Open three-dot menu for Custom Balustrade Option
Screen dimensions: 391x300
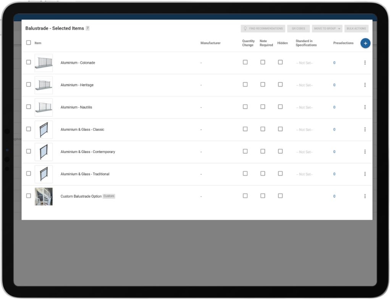(365, 196)
